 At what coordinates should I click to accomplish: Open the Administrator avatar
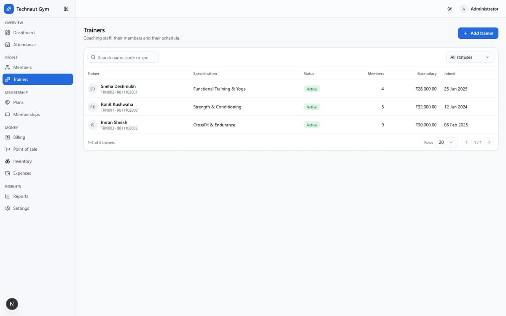(464, 9)
